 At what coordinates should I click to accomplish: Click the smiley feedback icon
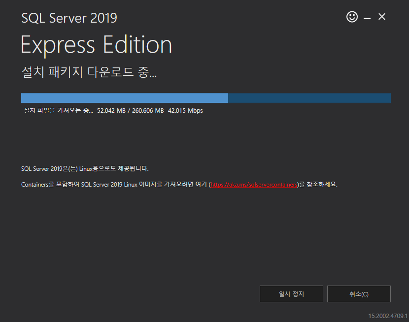[x=352, y=17]
